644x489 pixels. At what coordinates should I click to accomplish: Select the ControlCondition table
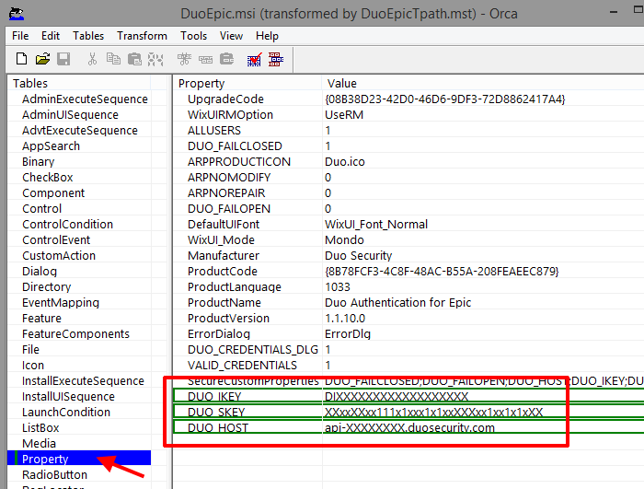tap(67, 224)
